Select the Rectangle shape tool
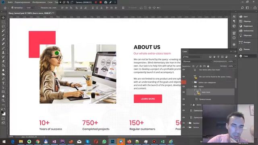The width and height of the screenshot is (258, 145). pyautogui.click(x=3, y=92)
